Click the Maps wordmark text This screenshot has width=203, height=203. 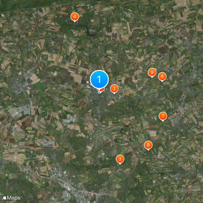pyautogui.click(x=14, y=198)
